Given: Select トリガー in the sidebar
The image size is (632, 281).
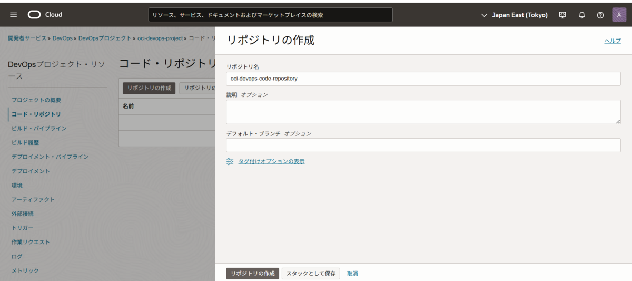Looking at the screenshot, I should pyautogui.click(x=23, y=228).
